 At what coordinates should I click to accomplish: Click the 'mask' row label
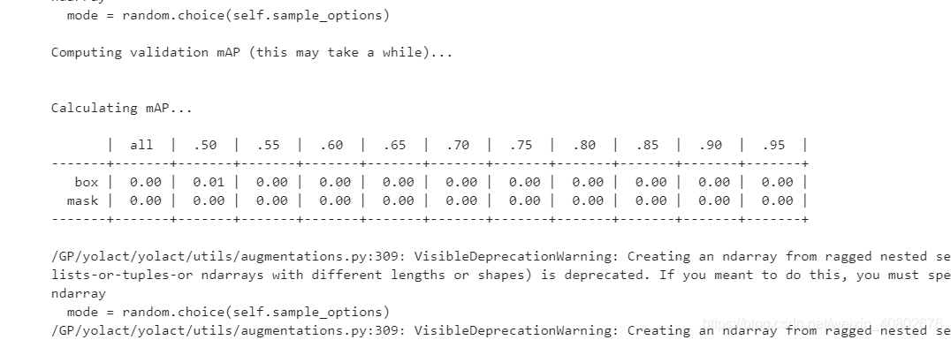point(82,200)
